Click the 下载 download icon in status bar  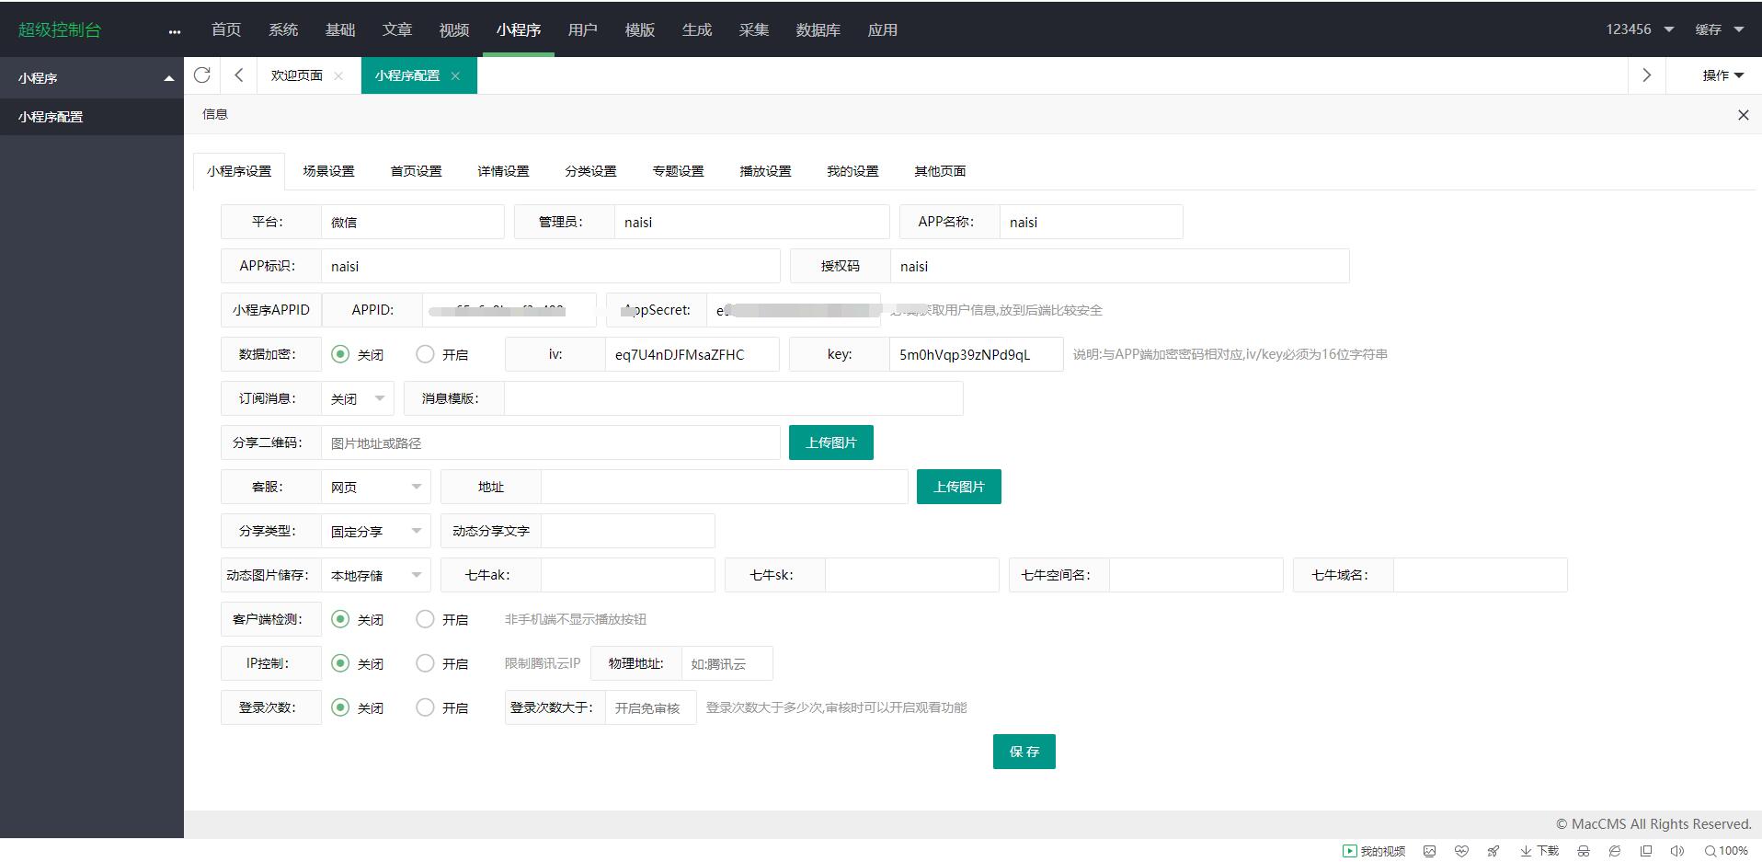(x=1539, y=851)
